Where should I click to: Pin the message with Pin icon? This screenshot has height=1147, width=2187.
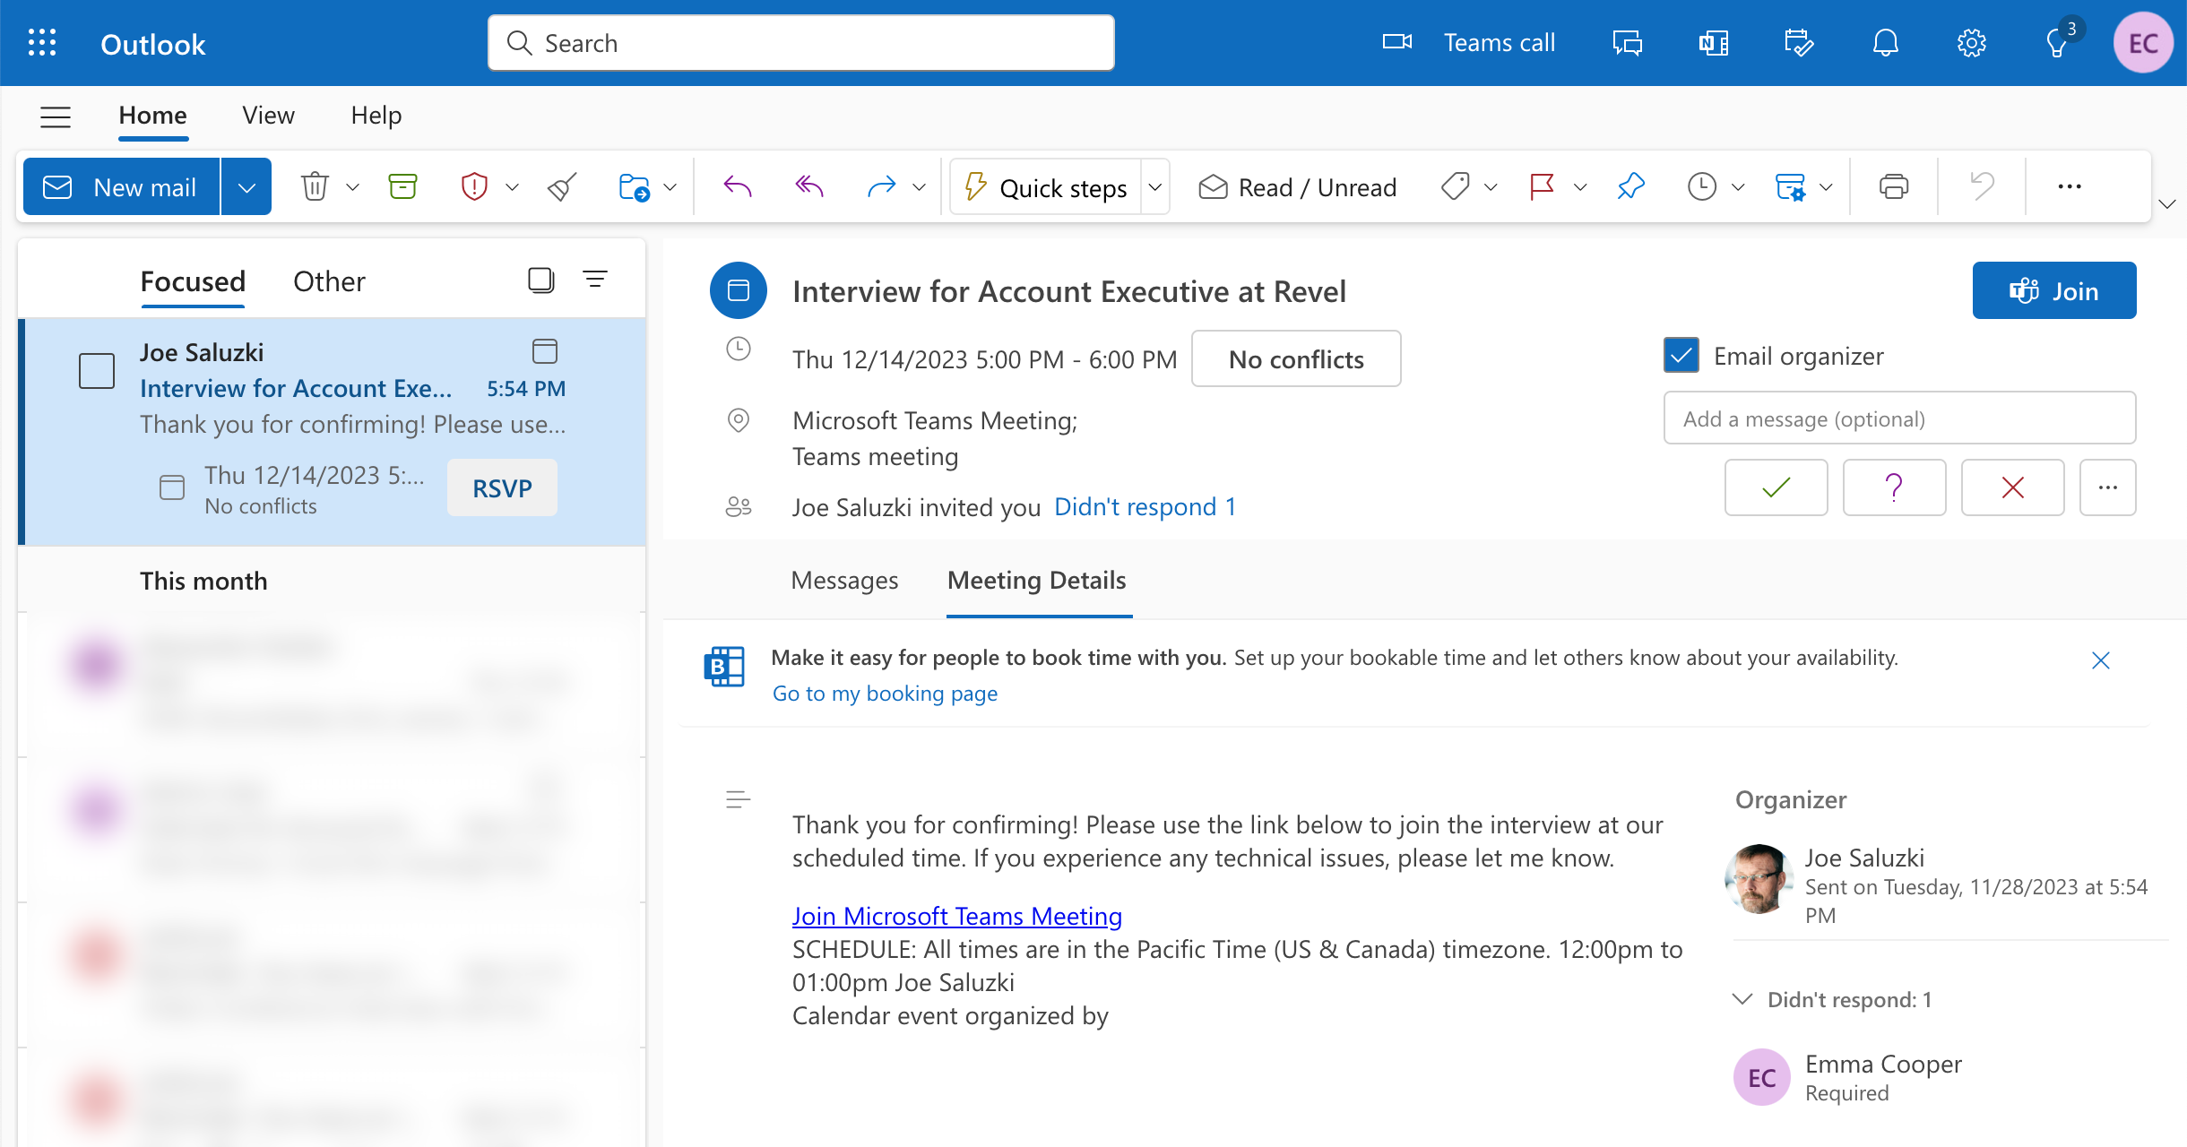(1630, 186)
